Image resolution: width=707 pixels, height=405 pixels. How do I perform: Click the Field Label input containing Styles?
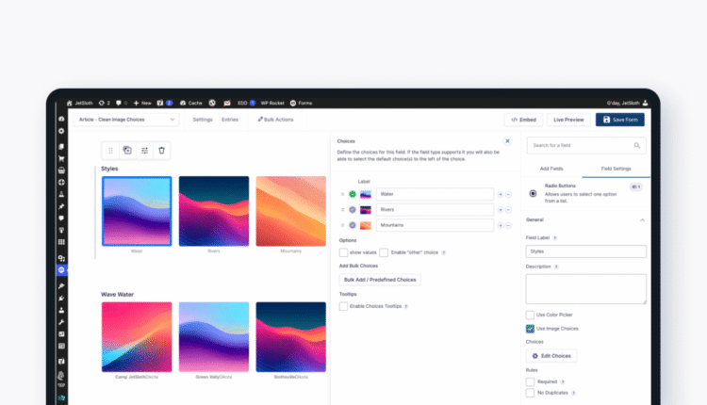[585, 251]
